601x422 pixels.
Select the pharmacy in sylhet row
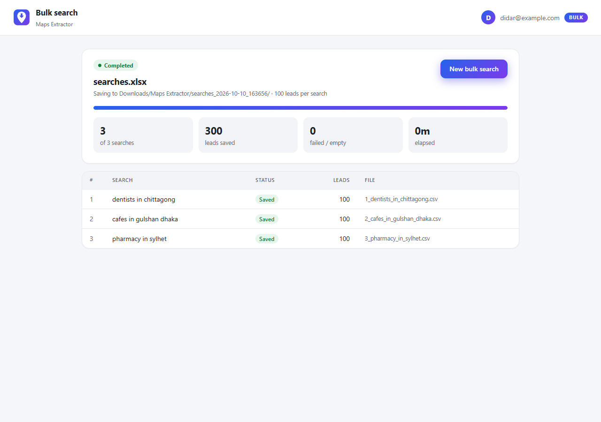coord(300,239)
